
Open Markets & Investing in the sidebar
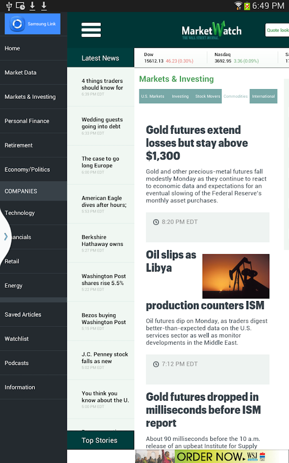[33, 97]
